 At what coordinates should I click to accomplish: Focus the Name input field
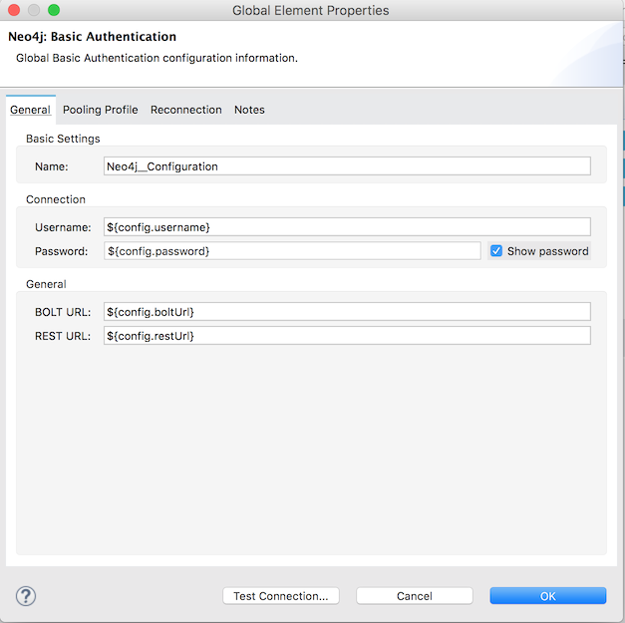click(347, 166)
